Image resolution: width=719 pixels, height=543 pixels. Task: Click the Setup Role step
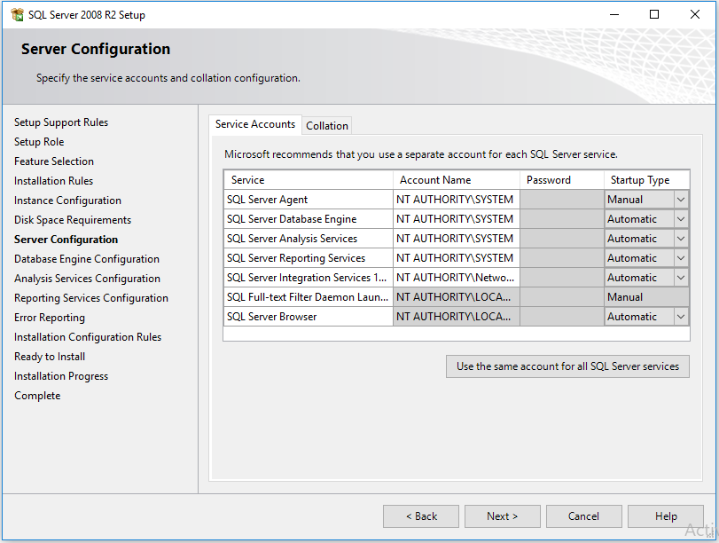click(x=39, y=142)
